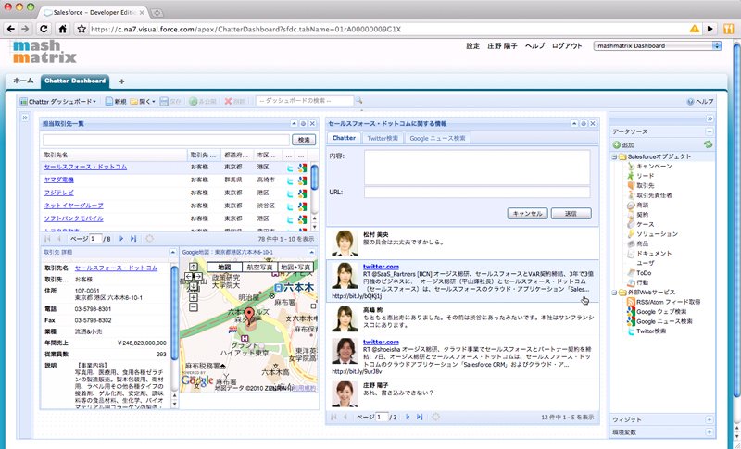Click the 送信 button
This screenshot has width=741, height=449.
(x=571, y=214)
